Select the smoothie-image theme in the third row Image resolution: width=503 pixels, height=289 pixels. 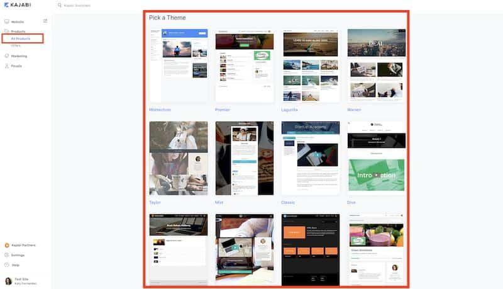[x=376, y=250]
